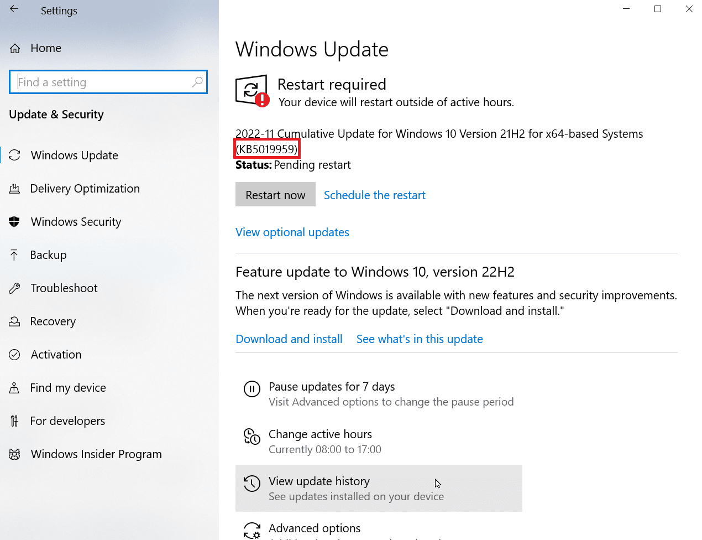The image size is (702, 540).
Task: Click the Backup sidebar icon
Action: click(x=15, y=255)
